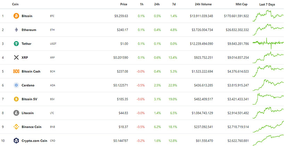Click Cardano 7d change 22.9%
The height and width of the screenshot is (146, 285).
(x=173, y=85)
